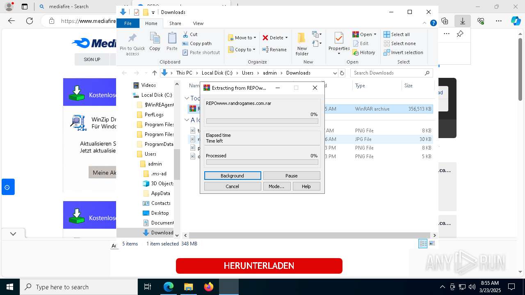Image resolution: width=525 pixels, height=295 pixels.
Task: Switch to large thumbnails view icon
Action: 432,243
